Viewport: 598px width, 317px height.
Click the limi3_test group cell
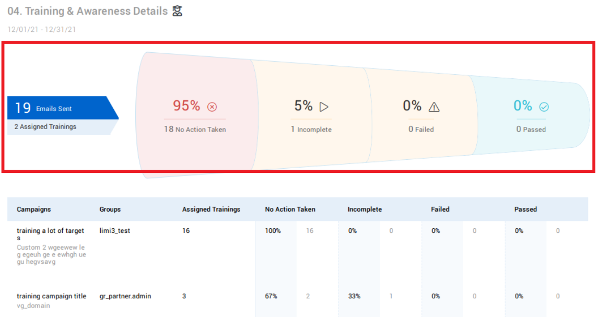click(x=115, y=231)
